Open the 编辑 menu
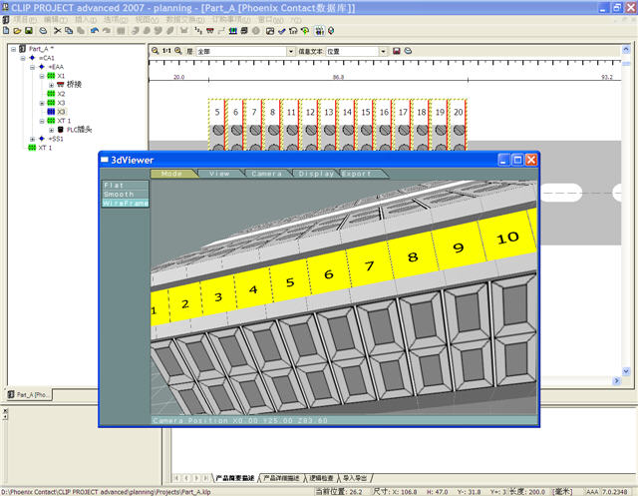The height and width of the screenshot is (496, 638). point(55,20)
